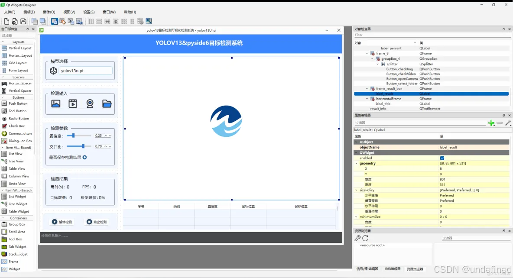Open the 视图(V) menu

(69, 12)
